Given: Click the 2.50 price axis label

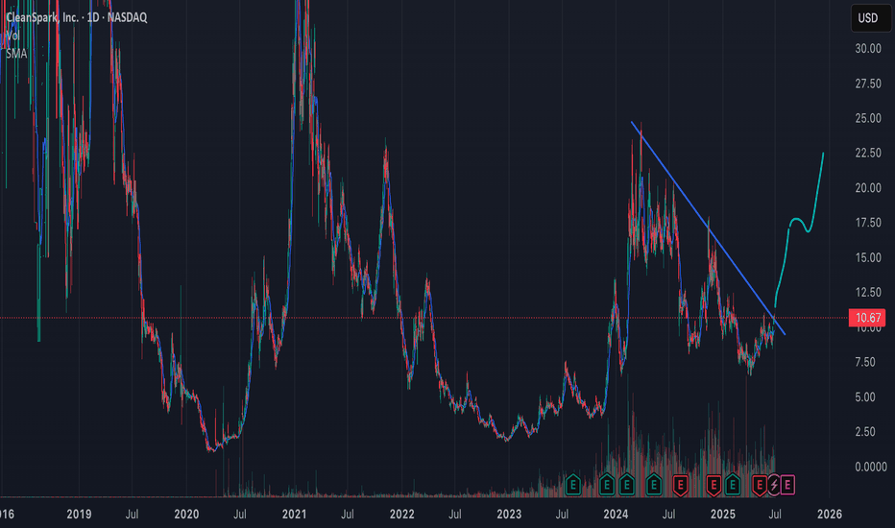Looking at the screenshot, I should pos(864,432).
